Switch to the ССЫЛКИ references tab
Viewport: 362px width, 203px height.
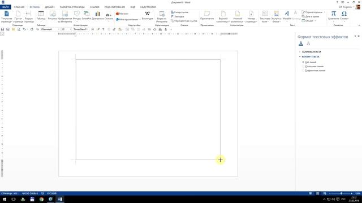coord(94,7)
